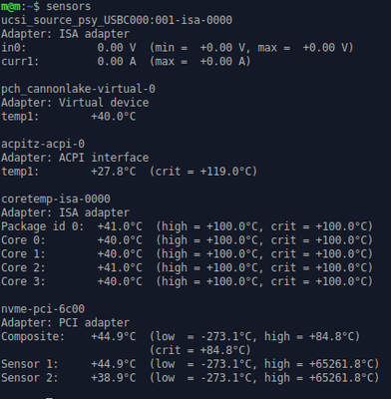Click the pch temp1 +40.0°C value
The image size is (391, 399).
point(114,117)
